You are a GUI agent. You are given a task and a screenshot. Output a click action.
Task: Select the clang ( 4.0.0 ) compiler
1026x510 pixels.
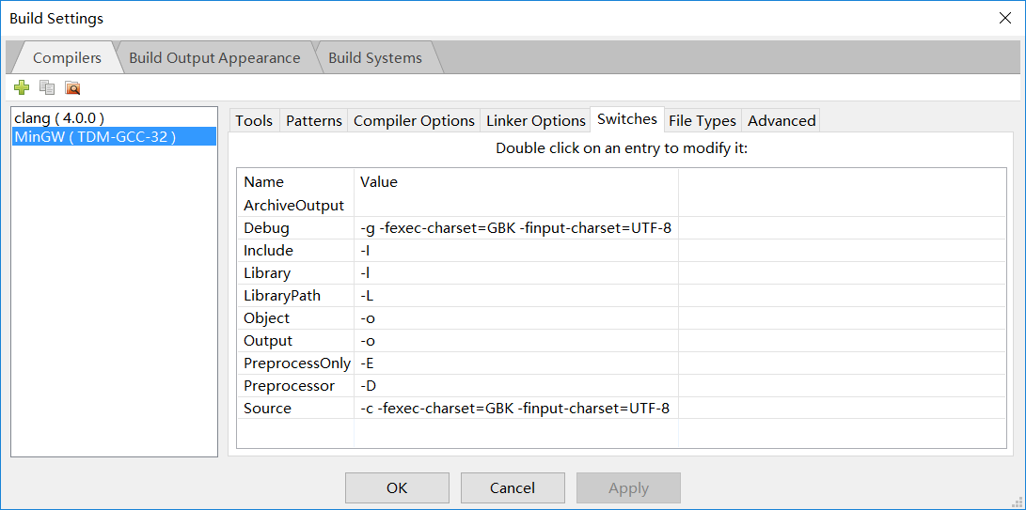[x=59, y=118]
